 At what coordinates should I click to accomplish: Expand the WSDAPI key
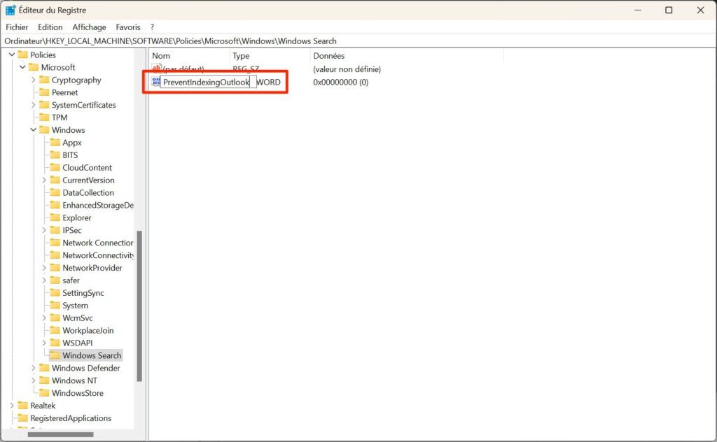click(x=44, y=343)
